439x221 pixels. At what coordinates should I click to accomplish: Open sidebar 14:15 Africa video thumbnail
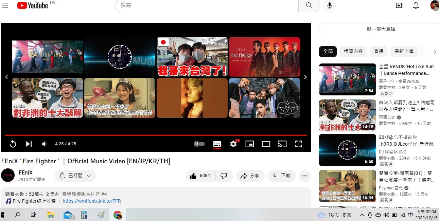(x=348, y=115)
